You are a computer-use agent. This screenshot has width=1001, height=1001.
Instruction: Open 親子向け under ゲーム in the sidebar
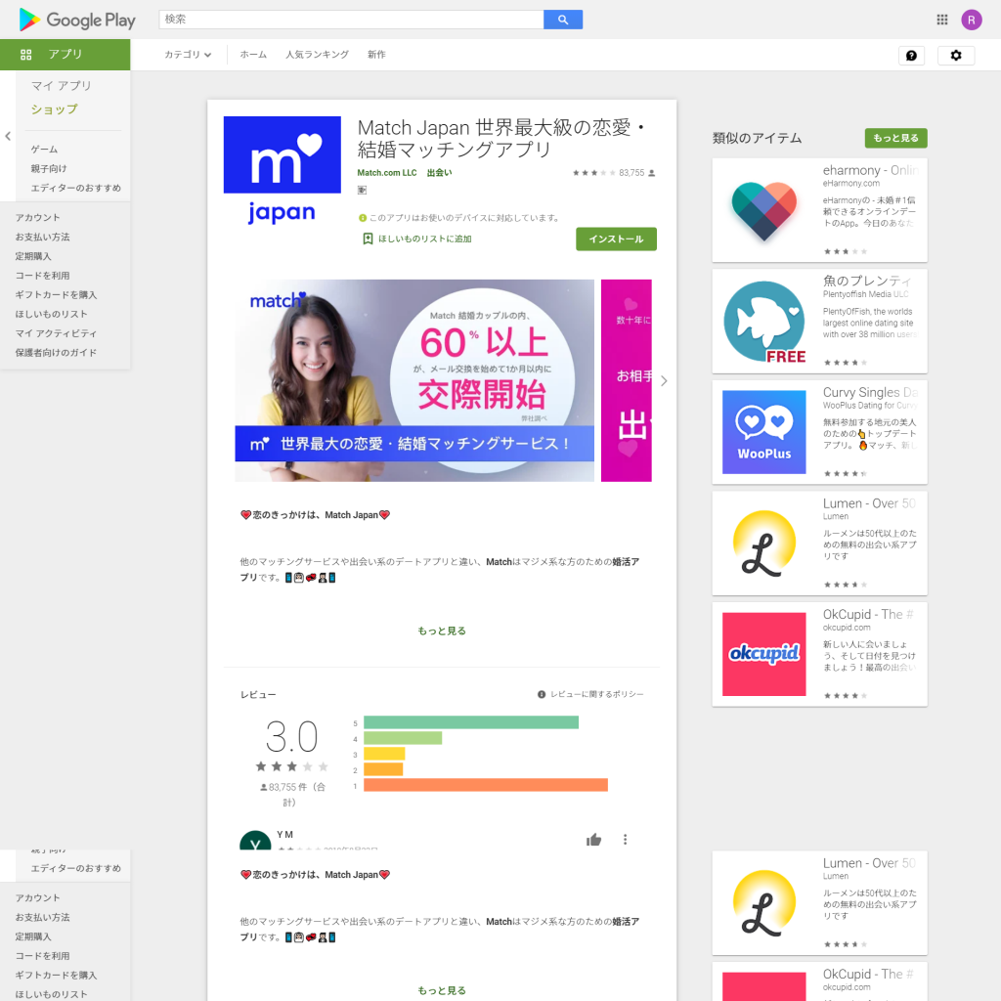tap(49, 168)
